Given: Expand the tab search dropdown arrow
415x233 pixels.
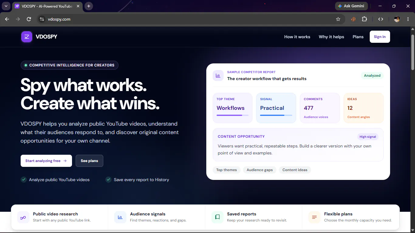Looking at the screenshot, I should pyautogui.click(x=6, y=6).
